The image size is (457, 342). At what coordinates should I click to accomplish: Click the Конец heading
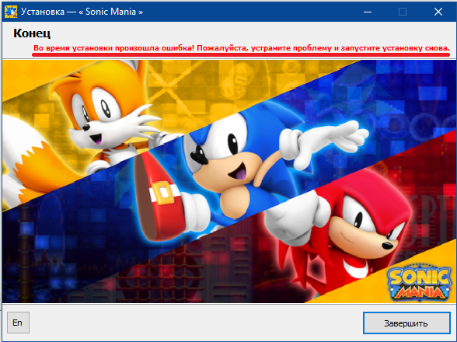(x=32, y=33)
